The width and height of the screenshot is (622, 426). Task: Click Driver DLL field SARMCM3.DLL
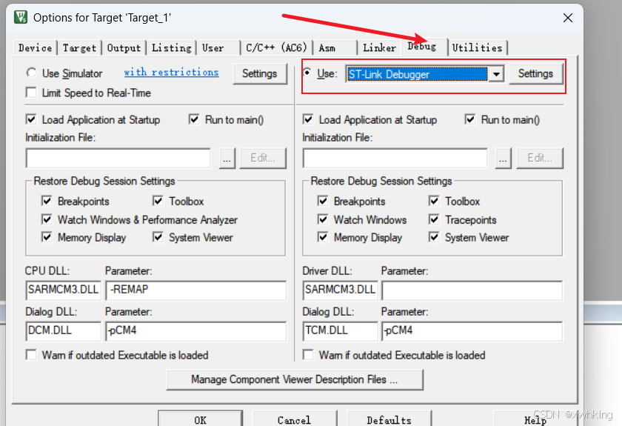click(x=340, y=290)
